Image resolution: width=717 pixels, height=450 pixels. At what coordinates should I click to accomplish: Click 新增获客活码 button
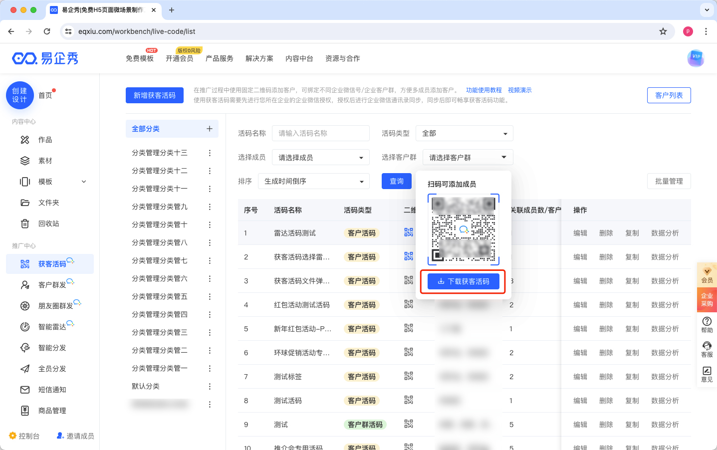click(x=155, y=95)
